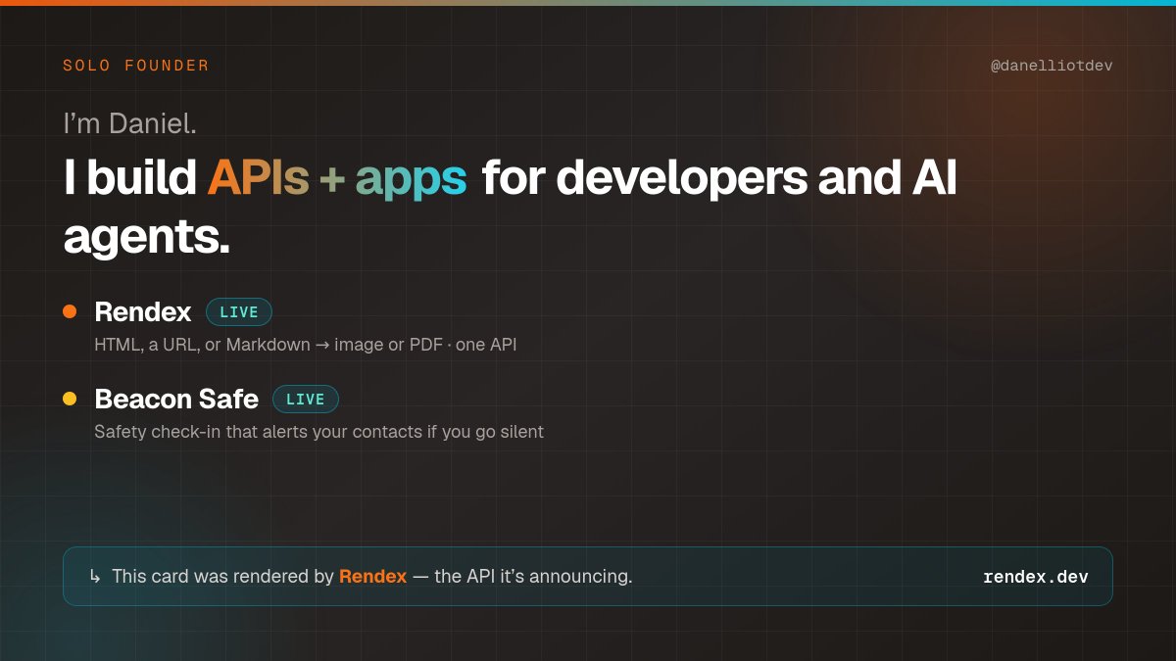Click the orange bullet dot beside Rendex

pos(70,311)
